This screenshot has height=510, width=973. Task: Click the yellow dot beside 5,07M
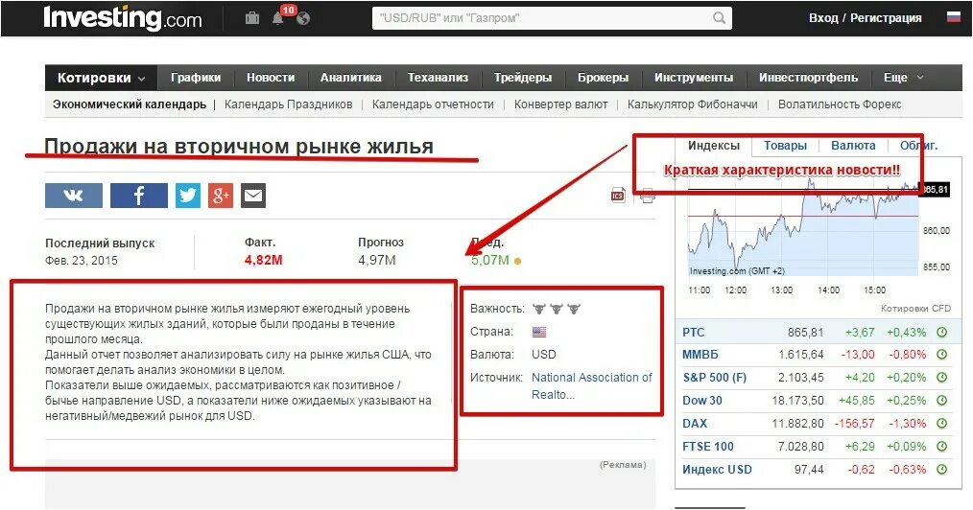tap(517, 261)
